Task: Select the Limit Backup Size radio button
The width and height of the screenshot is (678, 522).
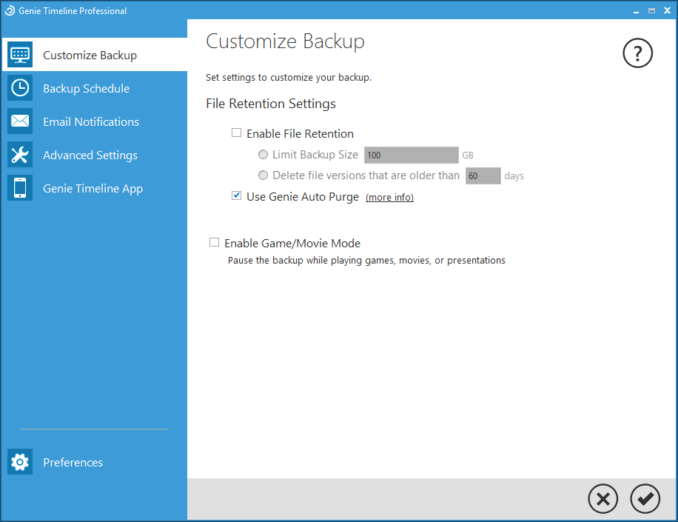Action: [x=263, y=155]
